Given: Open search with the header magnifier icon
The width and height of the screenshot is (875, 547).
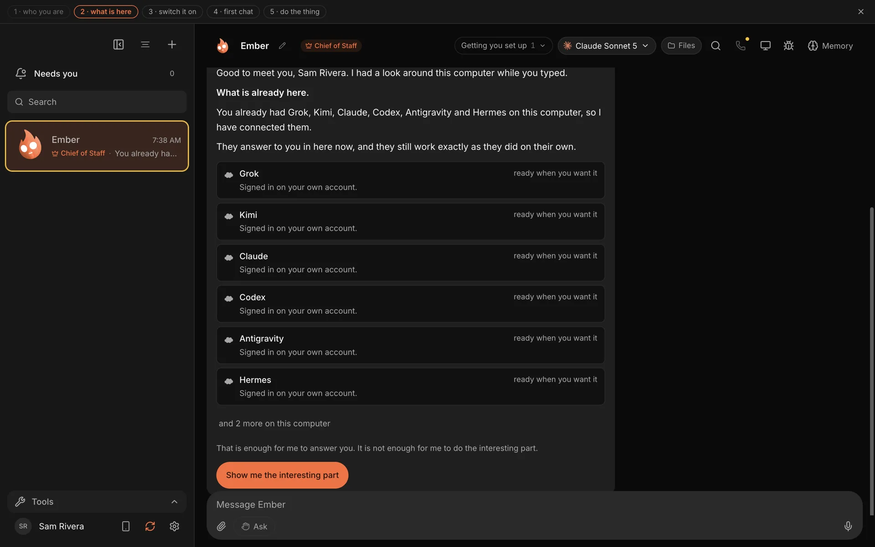Looking at the screenshot, I should (x=715, y=46).
